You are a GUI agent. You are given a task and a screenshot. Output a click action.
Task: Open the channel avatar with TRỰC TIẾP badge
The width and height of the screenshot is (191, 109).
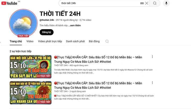click(23, 23)
